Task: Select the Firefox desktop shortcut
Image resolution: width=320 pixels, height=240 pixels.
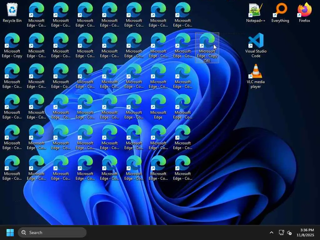Action: click(x=304, y=12)
